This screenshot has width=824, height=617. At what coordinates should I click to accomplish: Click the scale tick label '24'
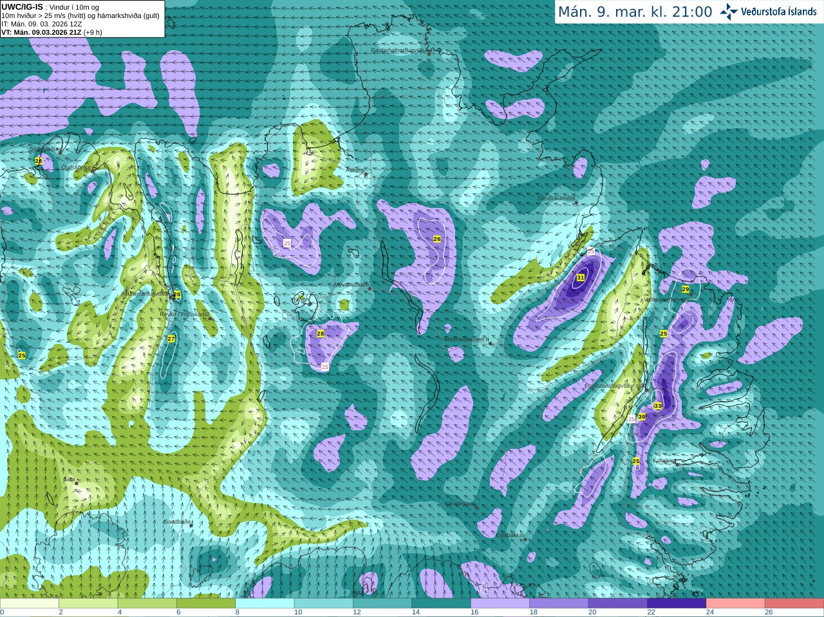pyautogui.click(x=710, y=612)
